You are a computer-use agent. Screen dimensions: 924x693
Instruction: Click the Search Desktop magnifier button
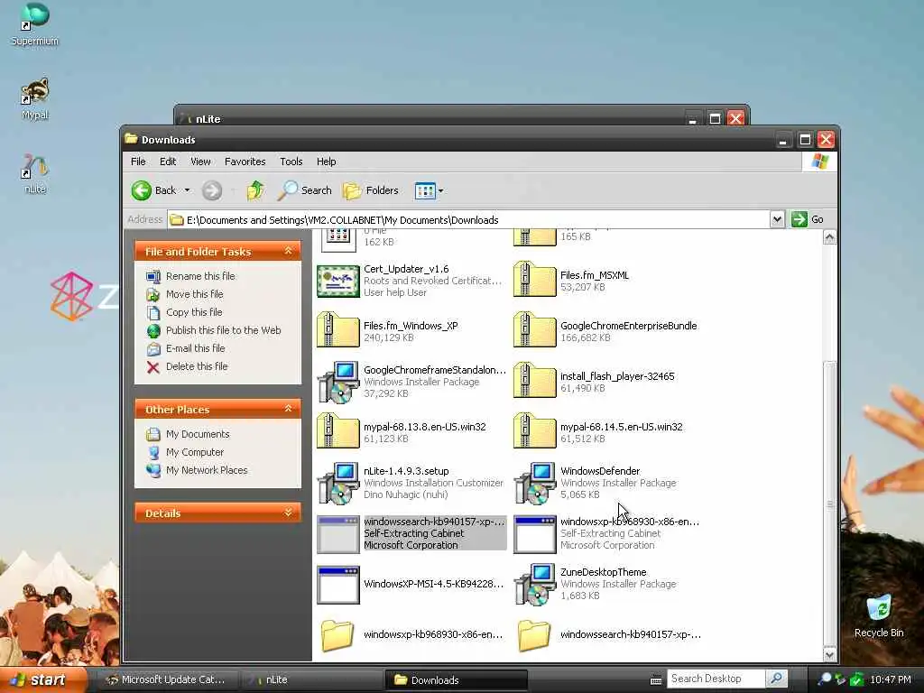click(777, 679)
